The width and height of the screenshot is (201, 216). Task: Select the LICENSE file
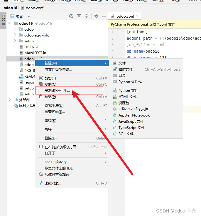[x=31, y=47]
